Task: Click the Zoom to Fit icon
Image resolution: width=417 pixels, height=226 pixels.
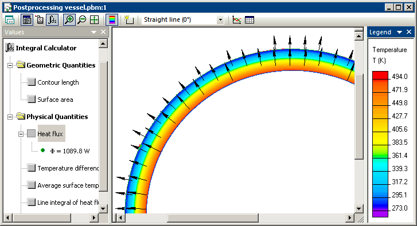Action: 95,20
